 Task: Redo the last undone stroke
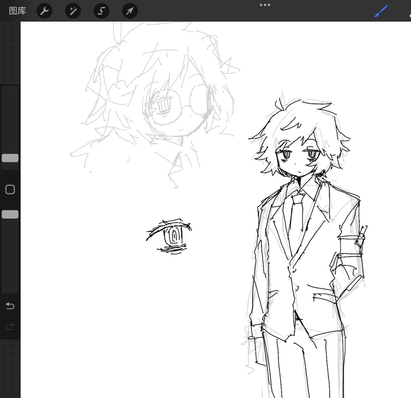click(10, 327)
